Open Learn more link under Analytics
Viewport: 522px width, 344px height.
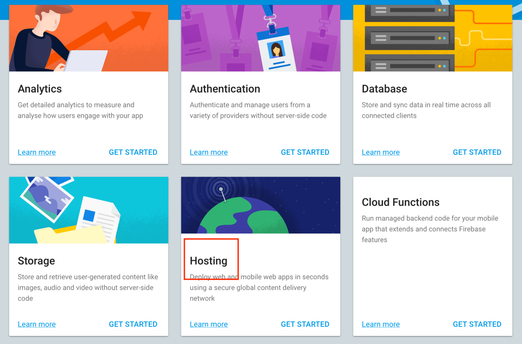click(37, 152)
